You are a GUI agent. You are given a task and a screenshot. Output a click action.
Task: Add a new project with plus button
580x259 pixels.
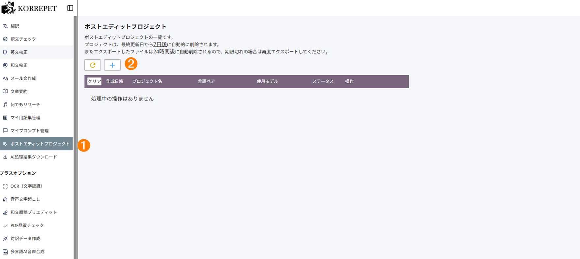112,65
